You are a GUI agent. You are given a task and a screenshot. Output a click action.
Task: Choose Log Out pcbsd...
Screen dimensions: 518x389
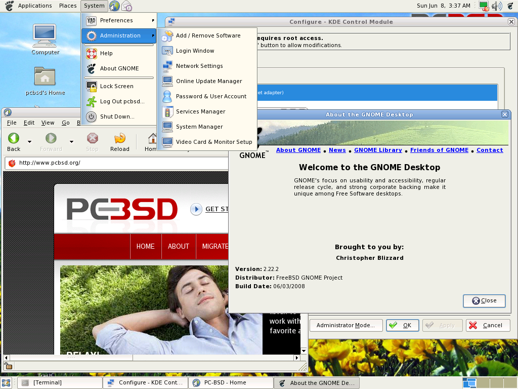point(119,101)
